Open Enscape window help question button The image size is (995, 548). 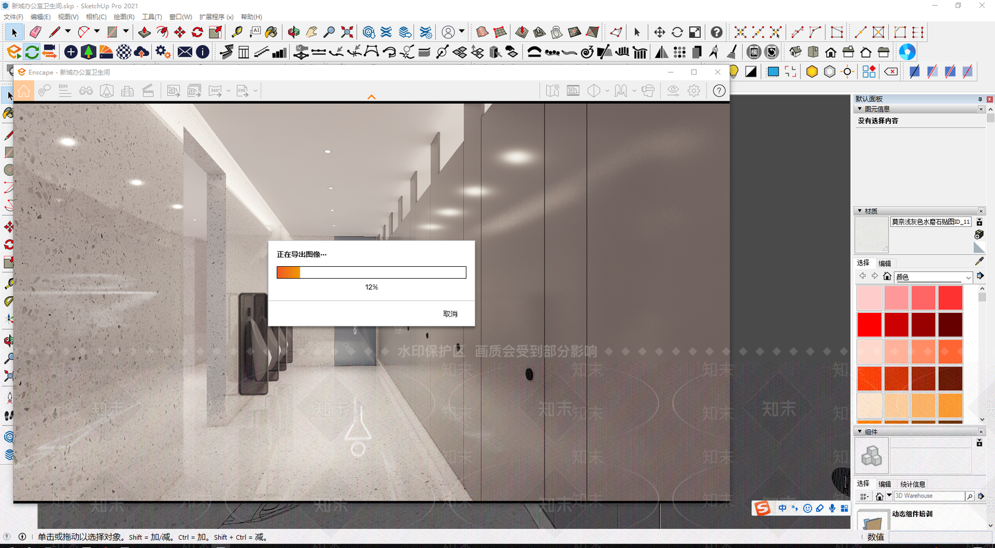(719, 91)
